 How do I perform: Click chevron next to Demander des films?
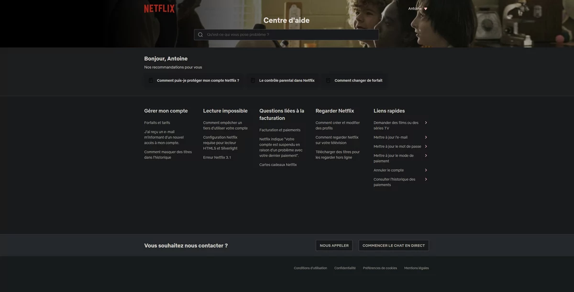click(x=426, y=123)
